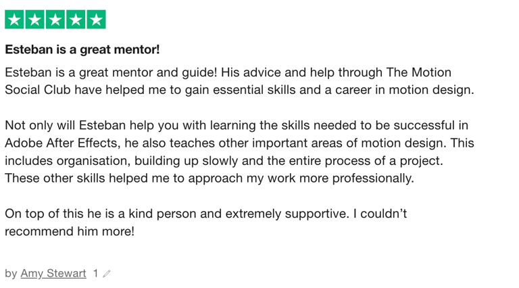Image resolution: width=519 pixels, height=288 pixels.
Task: Click the first green rating star
Action: point(14,20)
